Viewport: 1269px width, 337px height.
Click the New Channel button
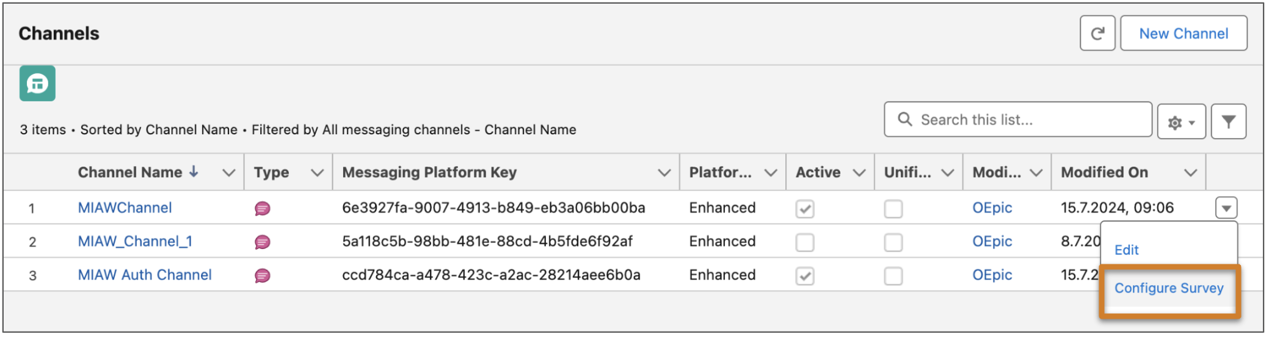pos(1183,34)
